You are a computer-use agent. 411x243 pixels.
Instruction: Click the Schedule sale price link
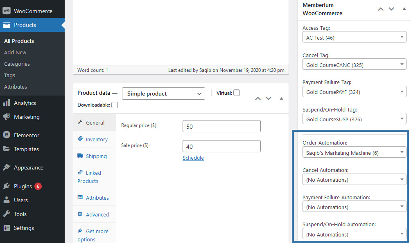193,158
